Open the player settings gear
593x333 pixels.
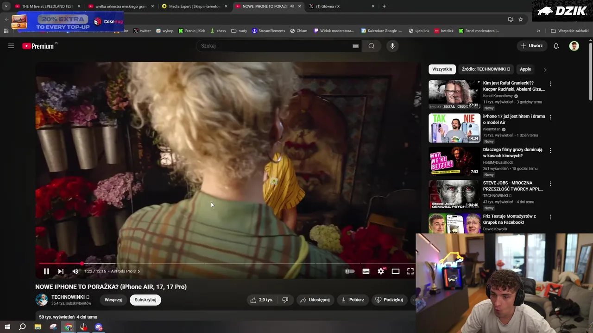coord(381,271)
